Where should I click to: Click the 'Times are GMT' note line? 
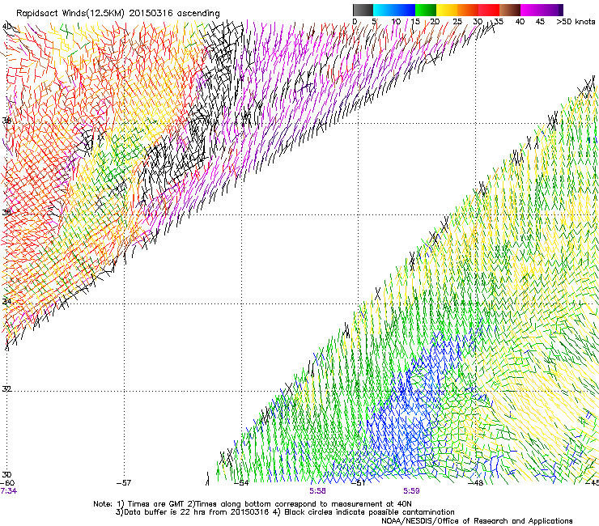click(253, 504)
